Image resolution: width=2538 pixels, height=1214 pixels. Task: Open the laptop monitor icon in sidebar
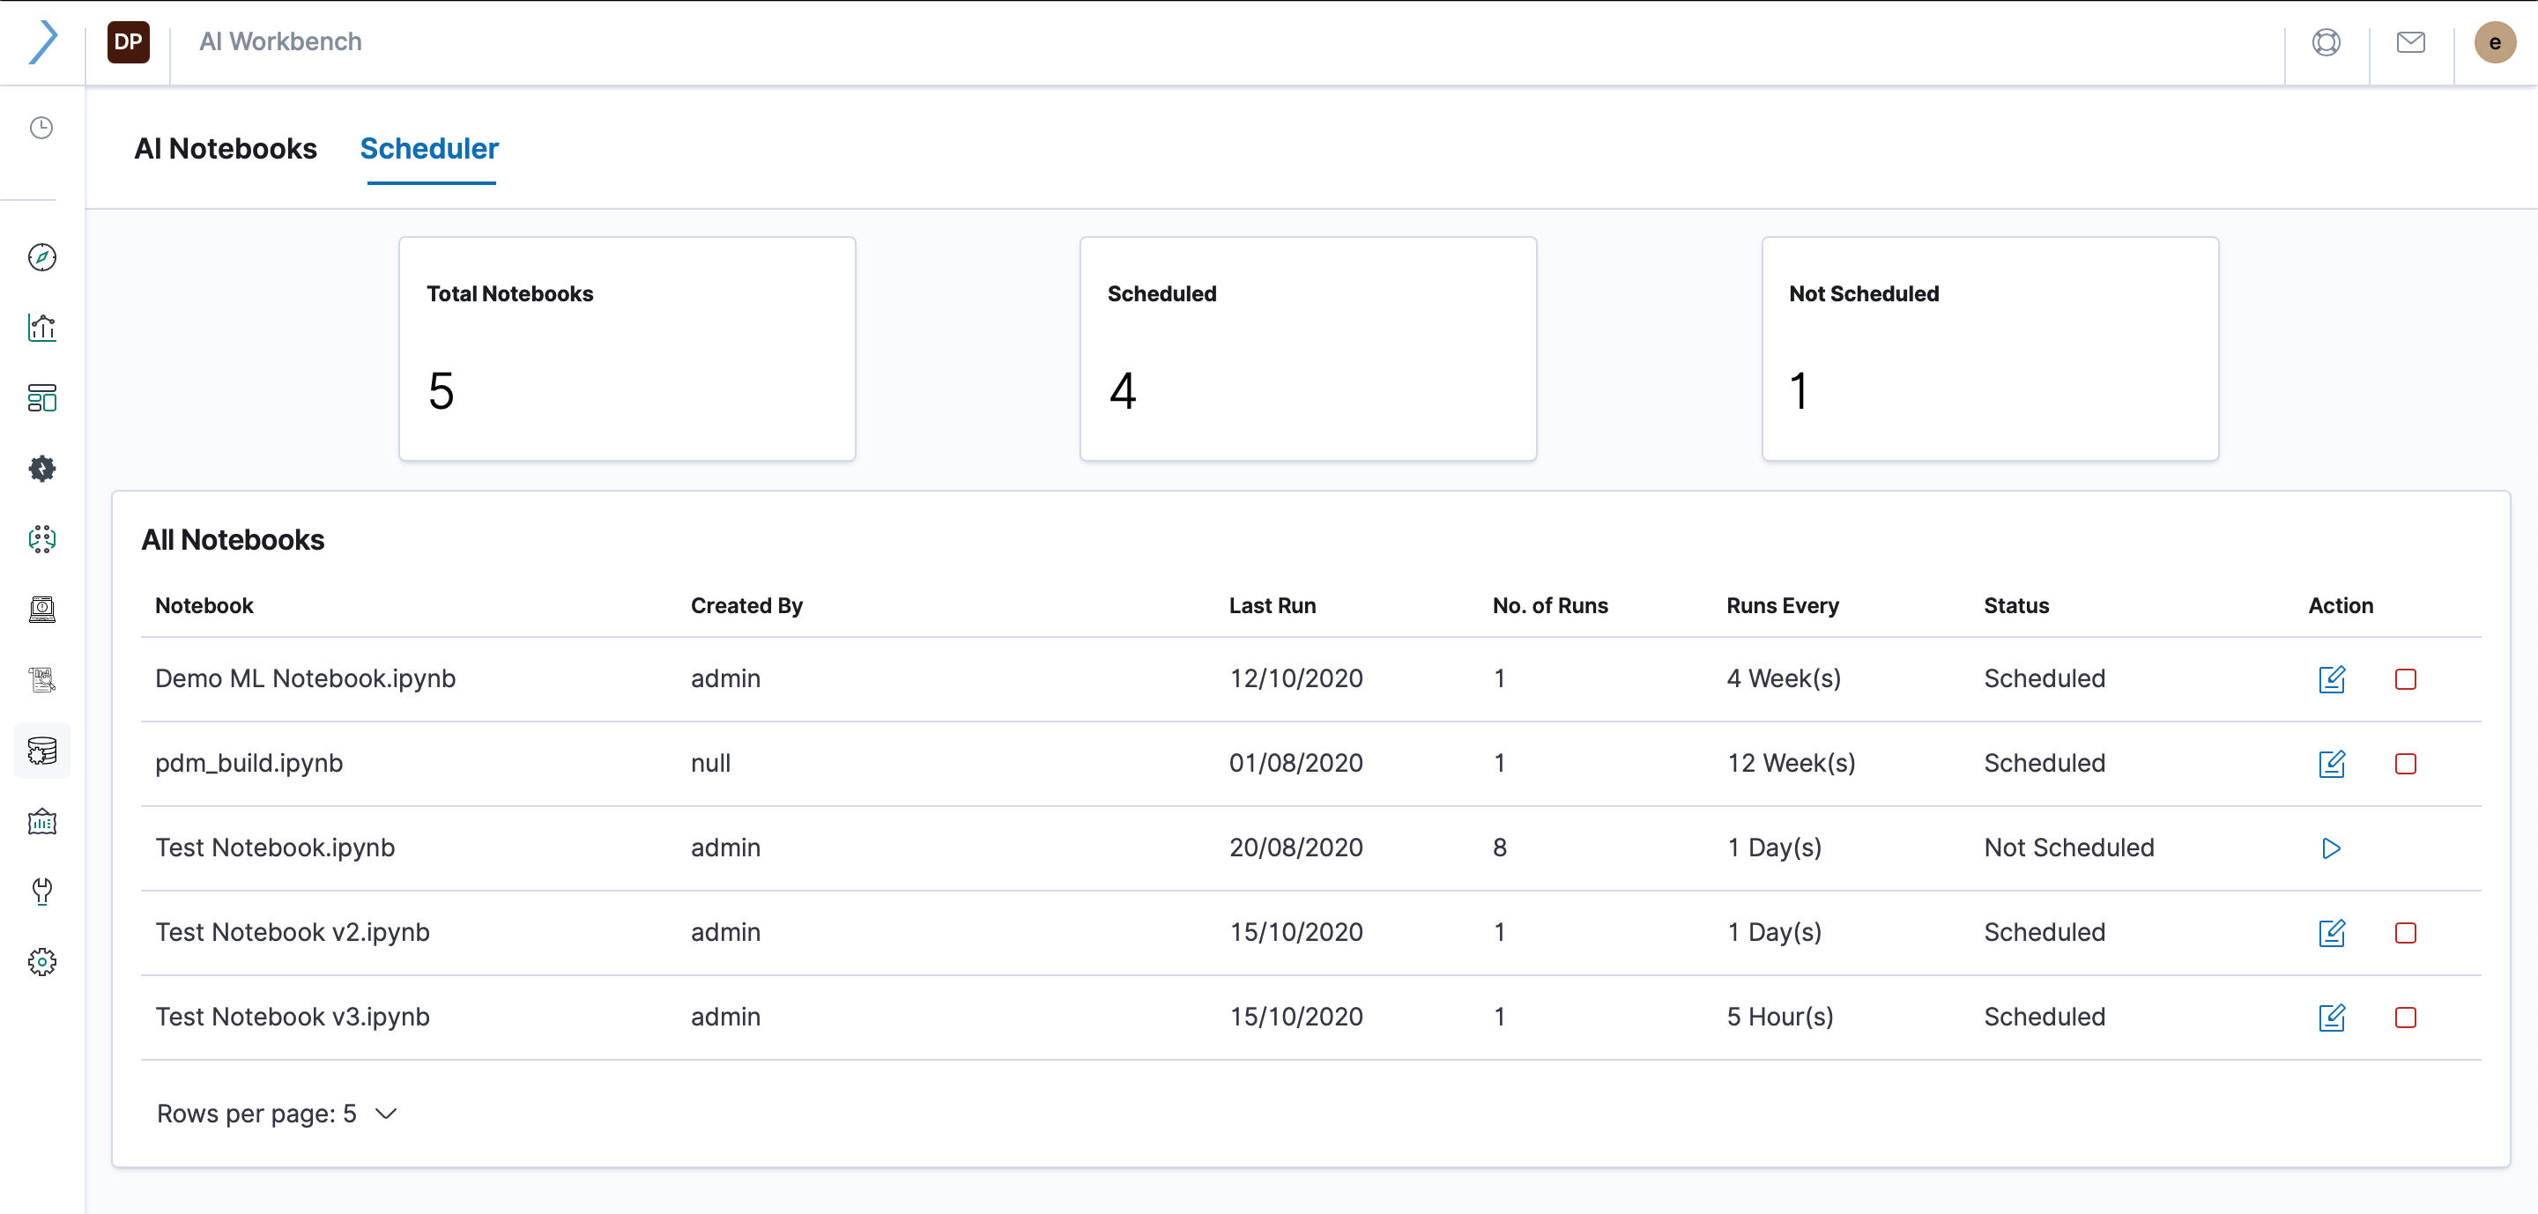pos(41,610)
